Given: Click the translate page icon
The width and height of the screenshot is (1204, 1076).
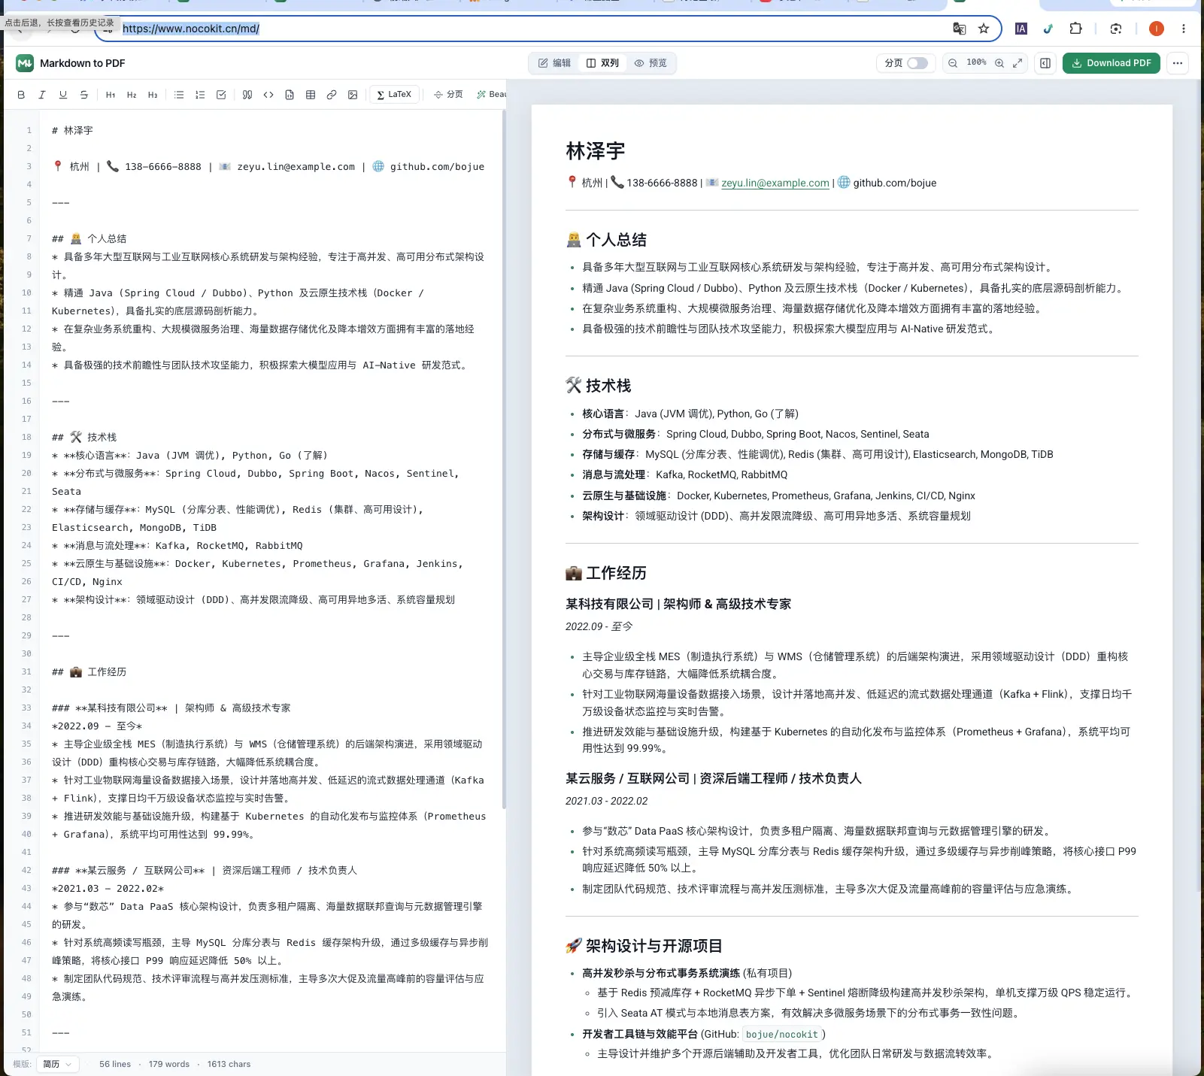Looking at the screenshot, I should (959, 29).
